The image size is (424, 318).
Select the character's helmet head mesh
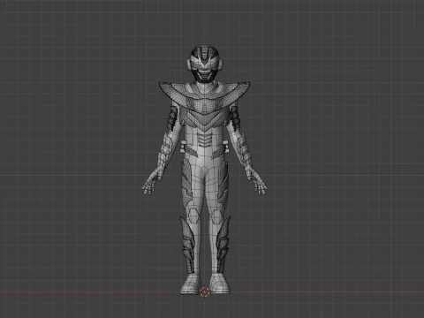[x=205, y=64]
